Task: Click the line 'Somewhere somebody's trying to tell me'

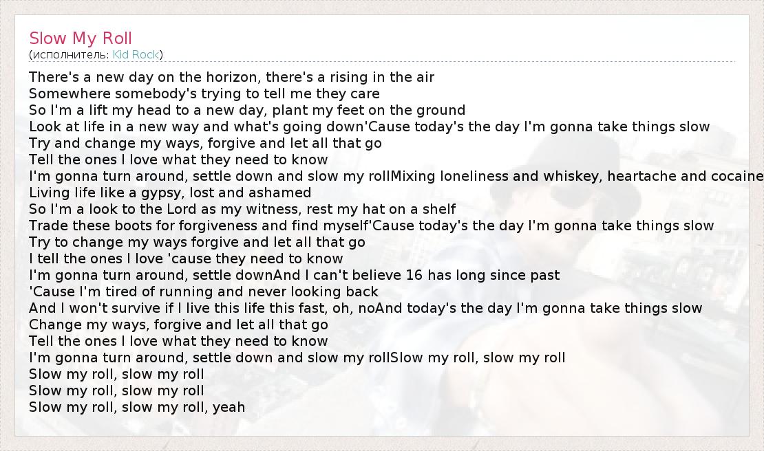Action: pos(204,93)
